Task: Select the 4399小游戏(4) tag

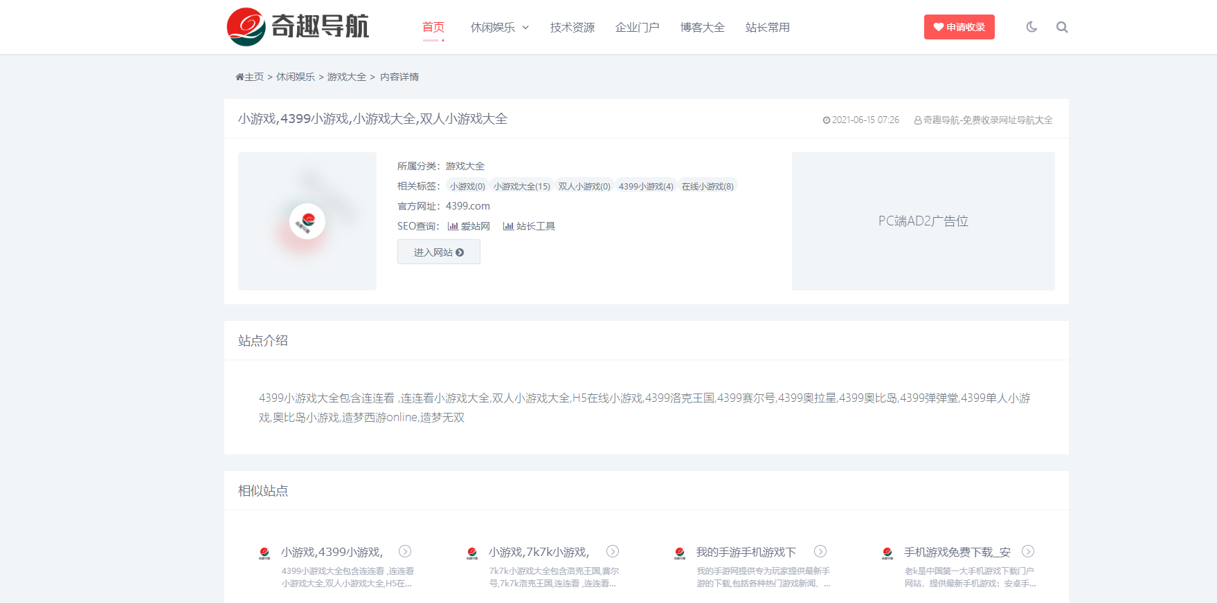Action: pos(646,186)
